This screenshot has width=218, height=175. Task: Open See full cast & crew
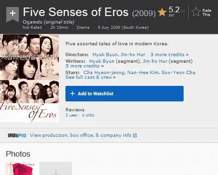coord(90,77)
